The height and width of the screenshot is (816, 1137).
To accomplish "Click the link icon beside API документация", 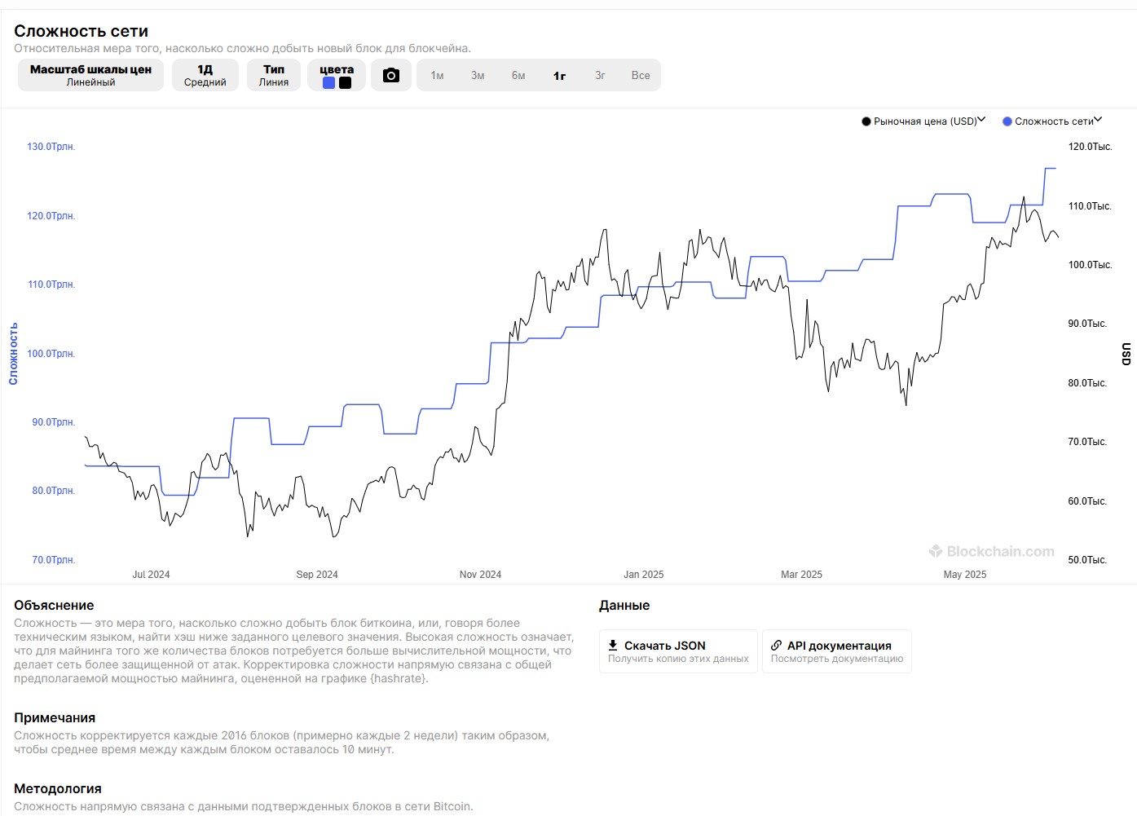I will tap(776, 645).
